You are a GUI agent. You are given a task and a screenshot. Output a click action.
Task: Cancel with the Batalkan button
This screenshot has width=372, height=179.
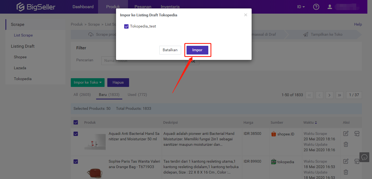click(170, 50)
